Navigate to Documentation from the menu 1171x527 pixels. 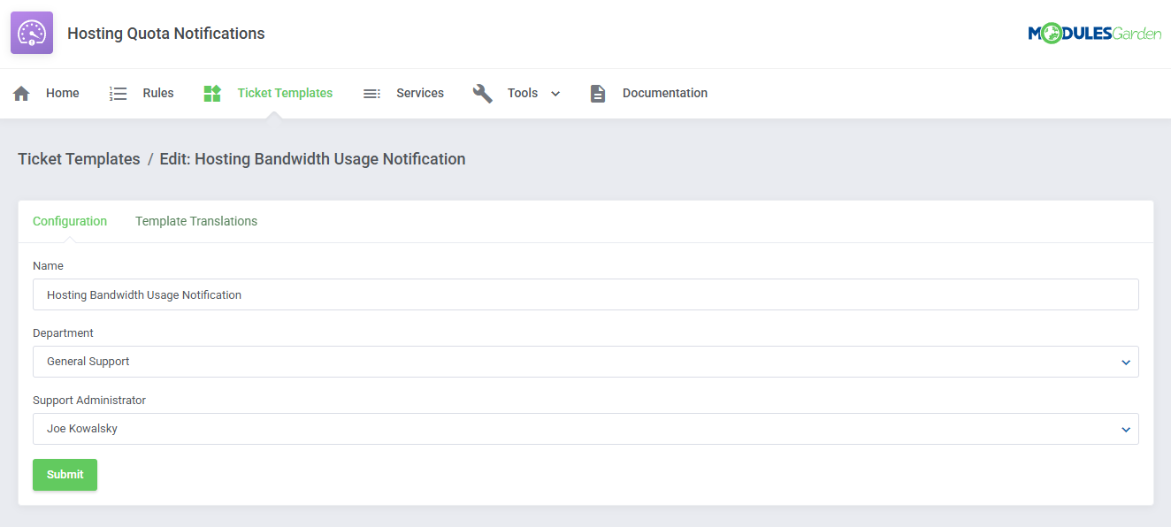pos(664,92)
